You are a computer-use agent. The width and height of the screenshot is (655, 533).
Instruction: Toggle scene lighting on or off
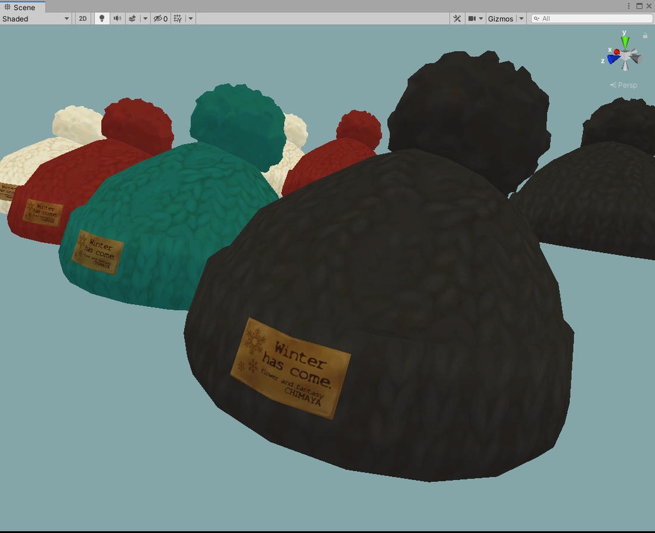102,19
